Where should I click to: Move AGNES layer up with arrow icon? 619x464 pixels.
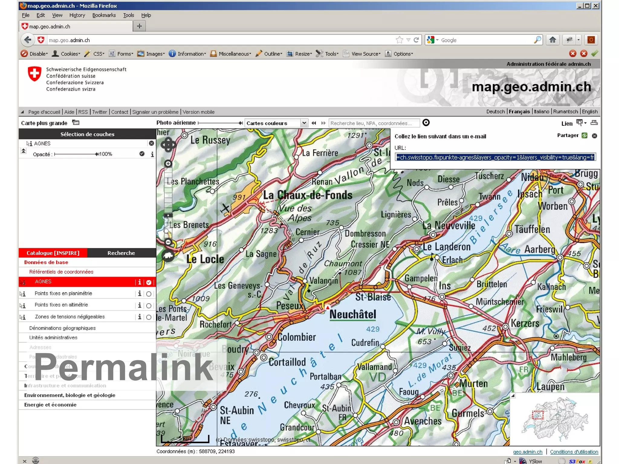point(23,150)
